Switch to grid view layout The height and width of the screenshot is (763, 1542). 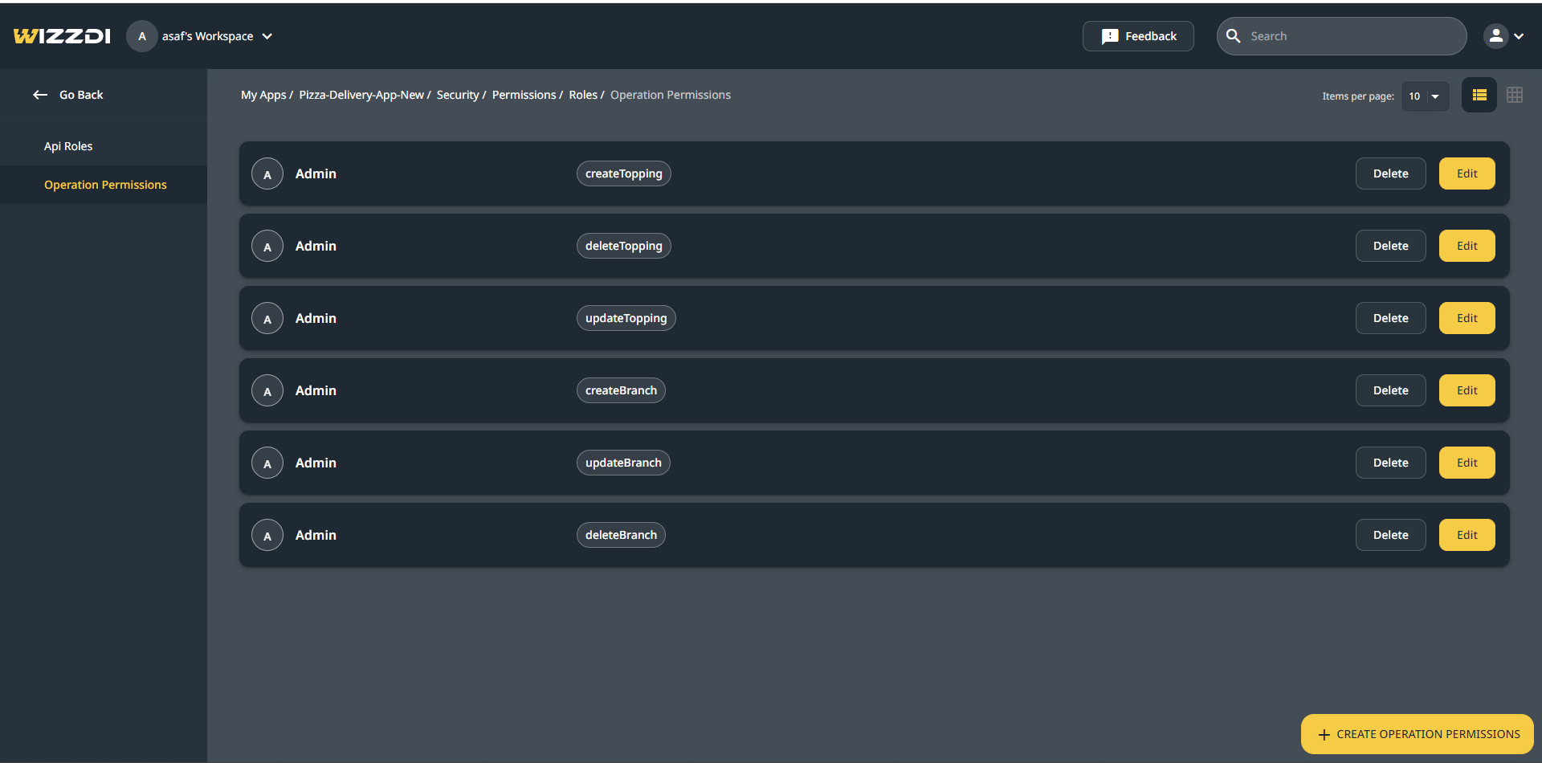click(1514, 95)
